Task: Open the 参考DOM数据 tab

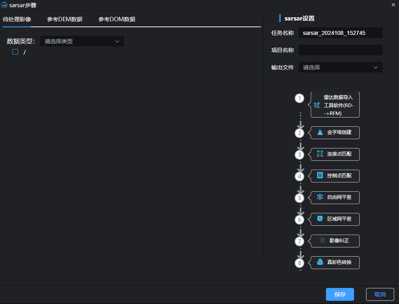Action: 116,18
